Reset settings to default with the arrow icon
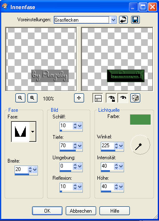 tap(123, 20)
